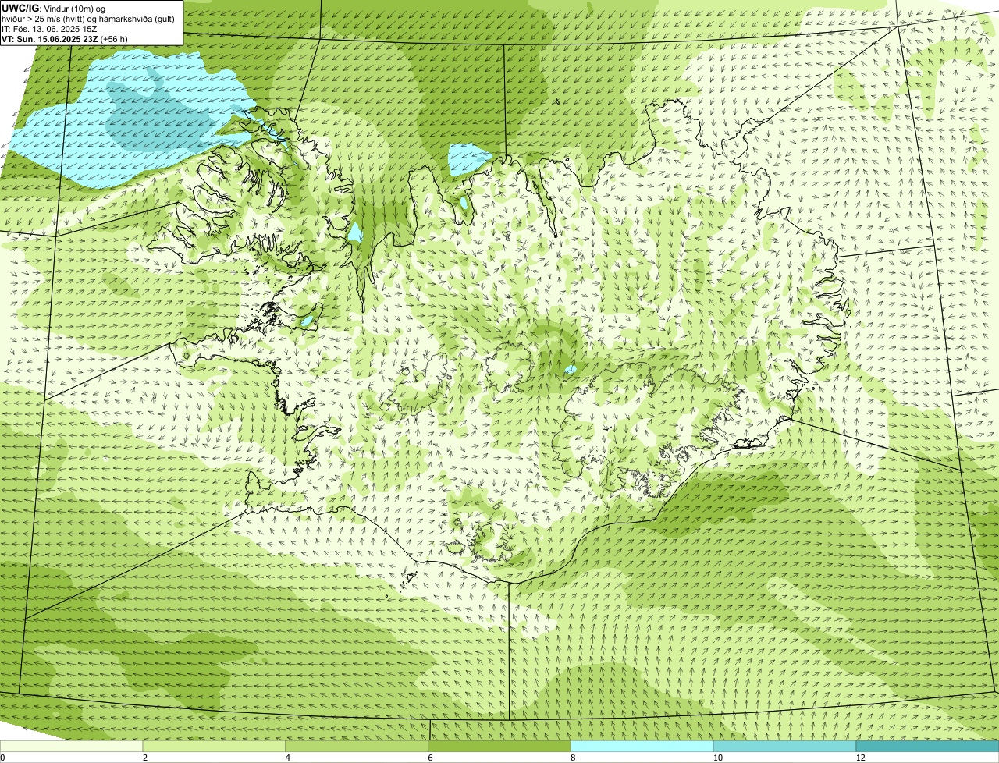Click the 'IT: Fös. 13. 06. 2025 15Z' line
The width and height of the screenshot is (999, 763).
49,28
